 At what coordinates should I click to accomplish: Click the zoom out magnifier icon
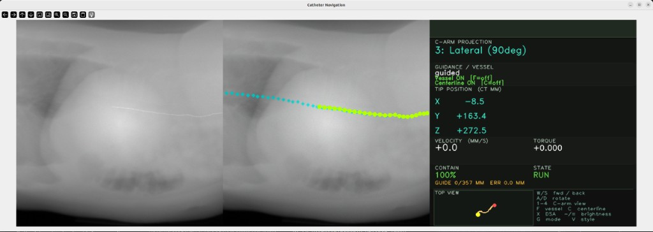click(66, 15)
